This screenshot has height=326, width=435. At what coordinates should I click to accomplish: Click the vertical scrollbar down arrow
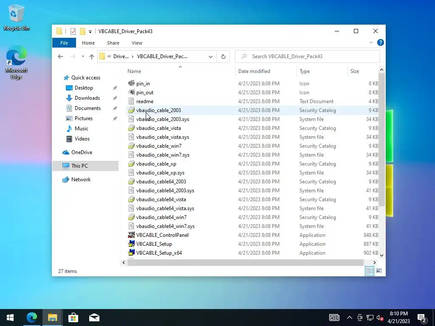click(x=381, y=255)
